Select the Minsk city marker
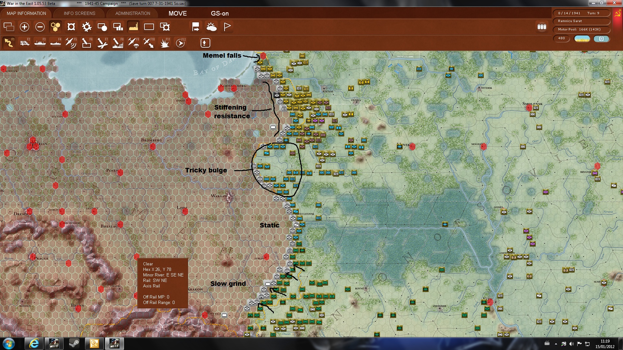 (412, 146)
